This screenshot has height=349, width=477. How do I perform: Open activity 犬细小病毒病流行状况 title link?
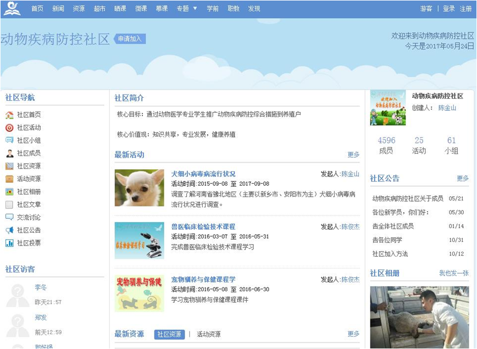203,174
